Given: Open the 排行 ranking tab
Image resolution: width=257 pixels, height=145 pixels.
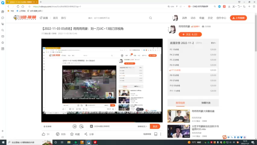Looking at the screenshot, I should coord(63,18).
